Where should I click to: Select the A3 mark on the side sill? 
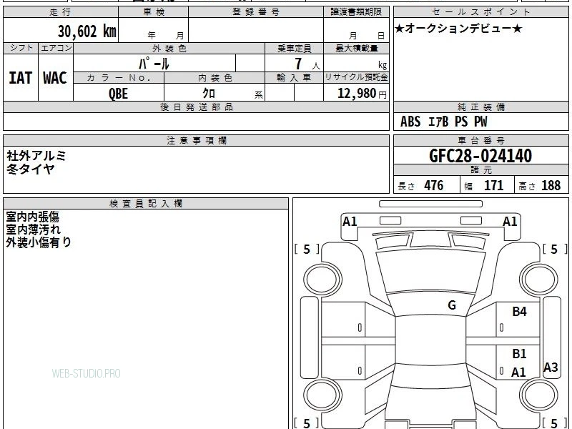pyautogui.click(x=551, y=367)
